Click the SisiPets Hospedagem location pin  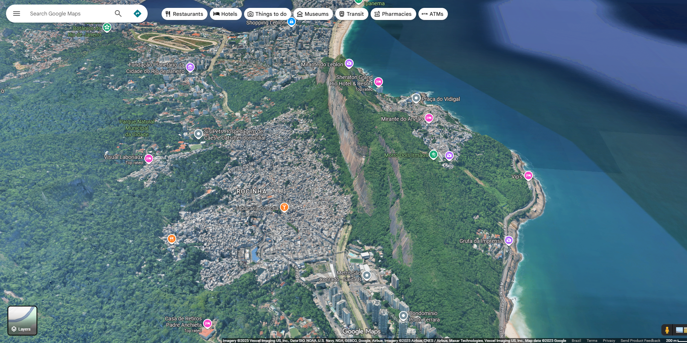pyautogui.click(x=198, y=134)
